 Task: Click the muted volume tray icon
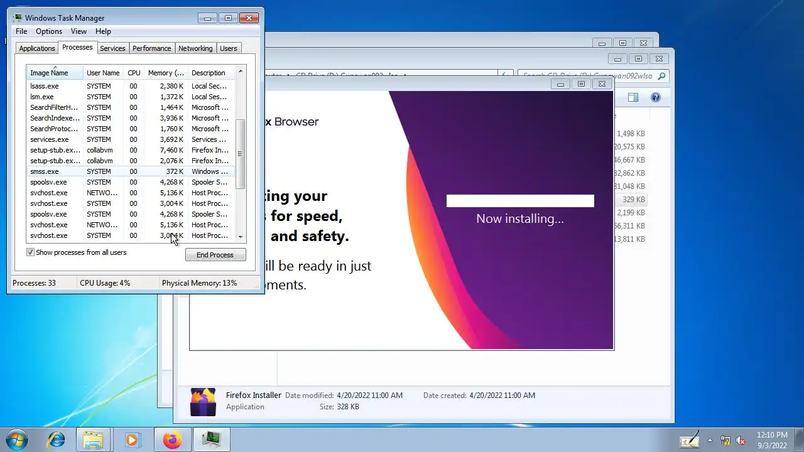click(741, 441)
